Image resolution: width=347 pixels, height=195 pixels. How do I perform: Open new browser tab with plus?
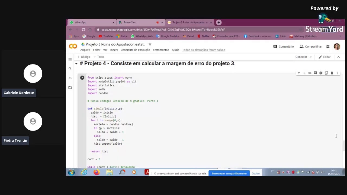pos(219,22)
